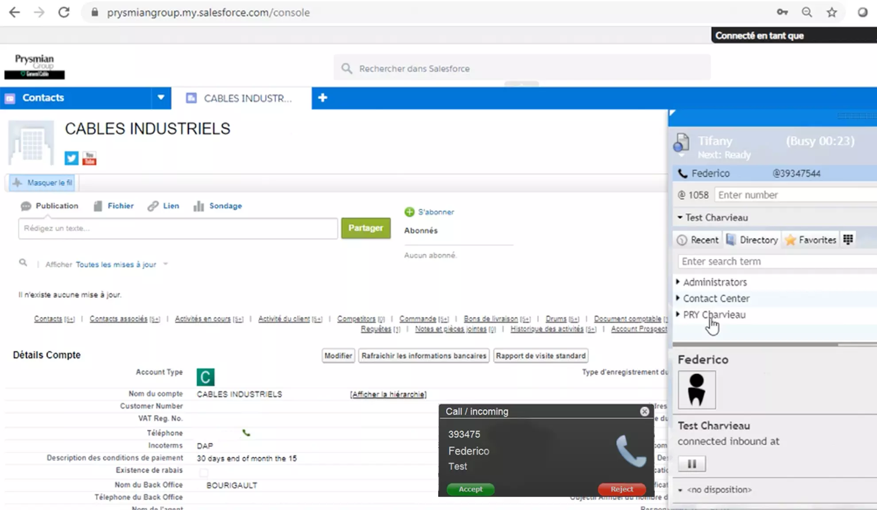Open Afficher la hiérarchie link
Screen dimensions: 877x510
click(x=388, y=394)
